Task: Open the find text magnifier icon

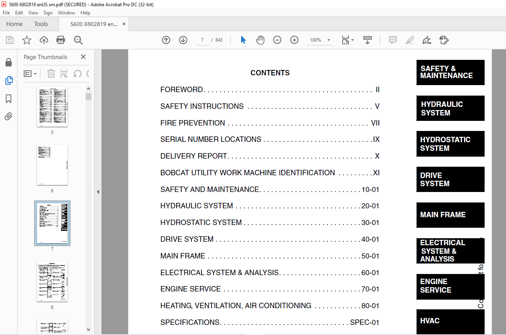Action: 78,40
